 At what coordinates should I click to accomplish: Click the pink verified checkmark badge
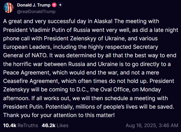click(x=54, y=5)
